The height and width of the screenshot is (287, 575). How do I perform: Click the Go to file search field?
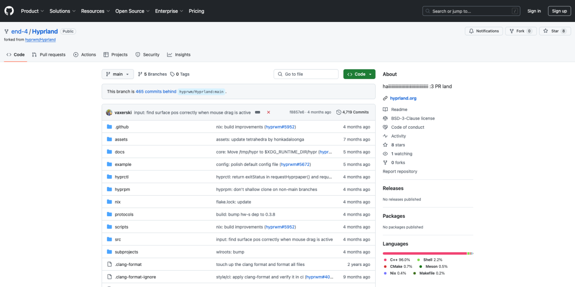coord(306,74)
